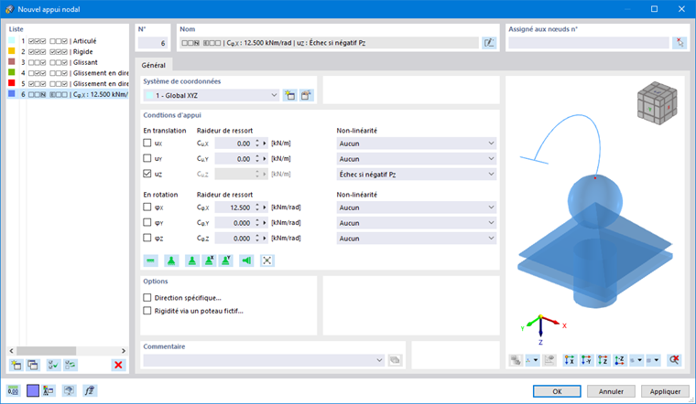The image size is (696, 404).
Task: Select list row 2 Rigide
Action: pos(68,51)
